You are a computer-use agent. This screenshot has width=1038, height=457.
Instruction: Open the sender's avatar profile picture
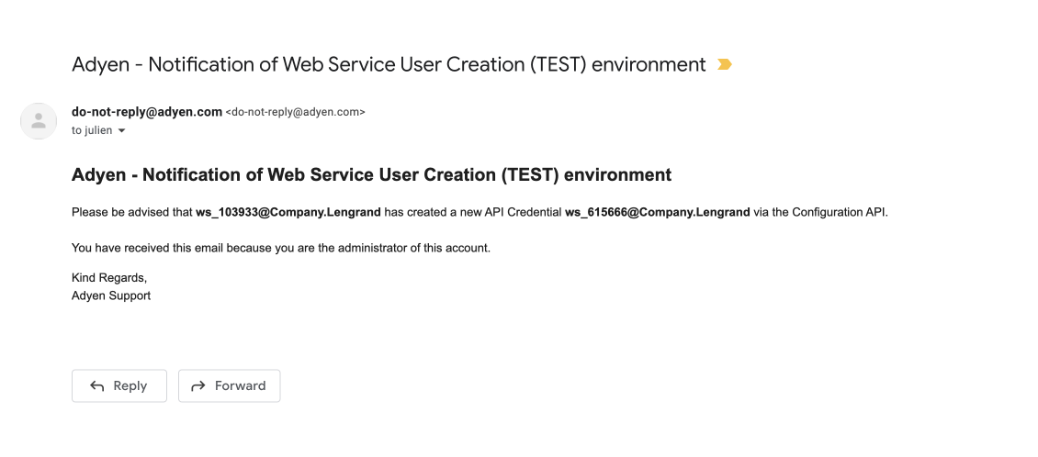39,121
